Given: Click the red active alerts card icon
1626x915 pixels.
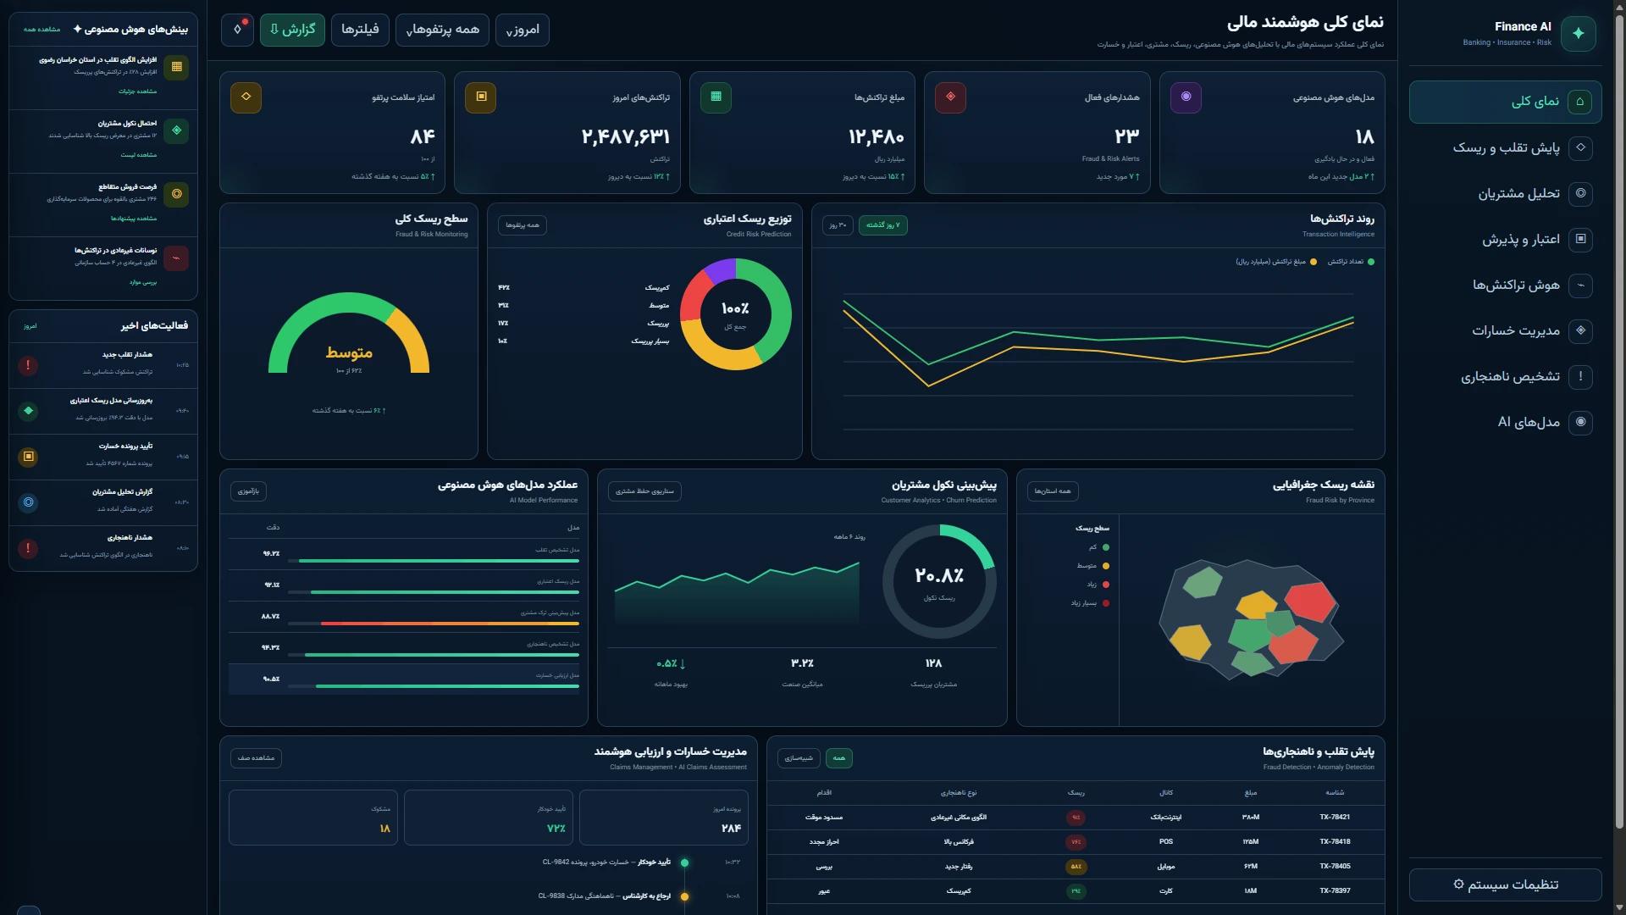Looking at the screenshot, I should (950, 97).
